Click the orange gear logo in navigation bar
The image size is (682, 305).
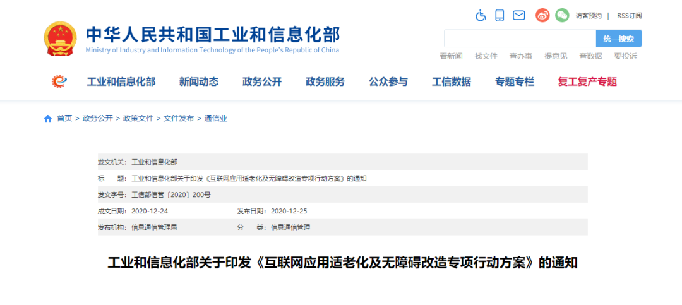coord(59,81)
